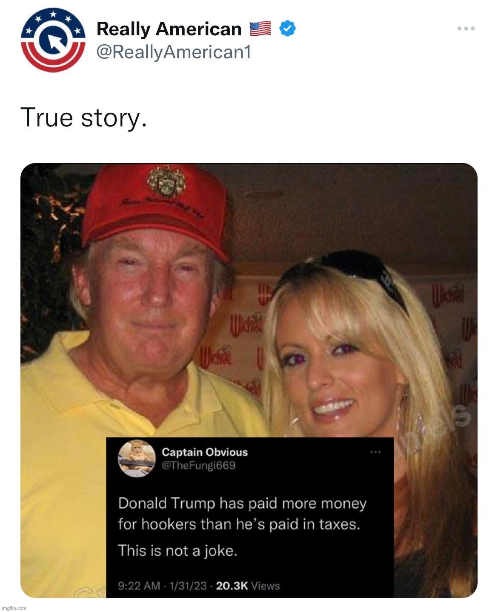The image size is (498, 612).
Task: Select the 'True story.' tweet text
Action: (x=83, y=117)
